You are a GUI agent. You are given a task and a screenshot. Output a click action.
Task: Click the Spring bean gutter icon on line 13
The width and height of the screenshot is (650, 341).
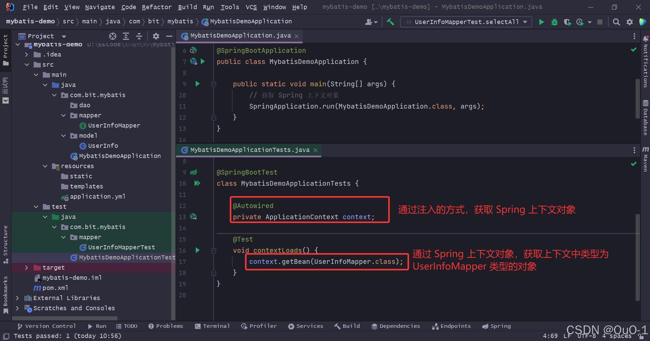click(194, 217)
